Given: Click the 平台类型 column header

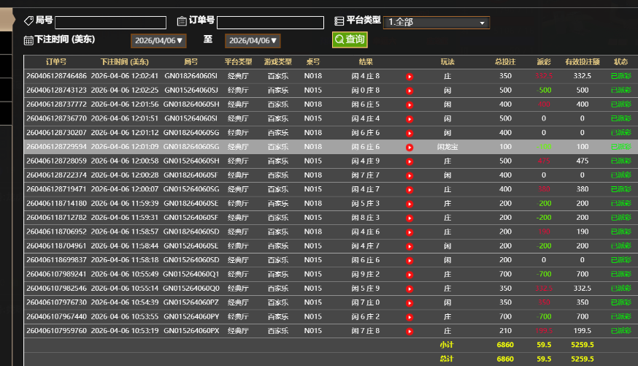Looking at the screenshot, I should click(x=239, y=62).
